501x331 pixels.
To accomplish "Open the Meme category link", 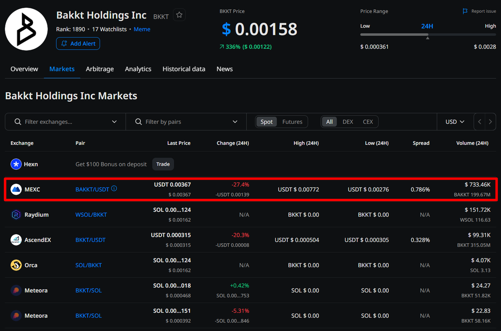I will pos(142,29).
